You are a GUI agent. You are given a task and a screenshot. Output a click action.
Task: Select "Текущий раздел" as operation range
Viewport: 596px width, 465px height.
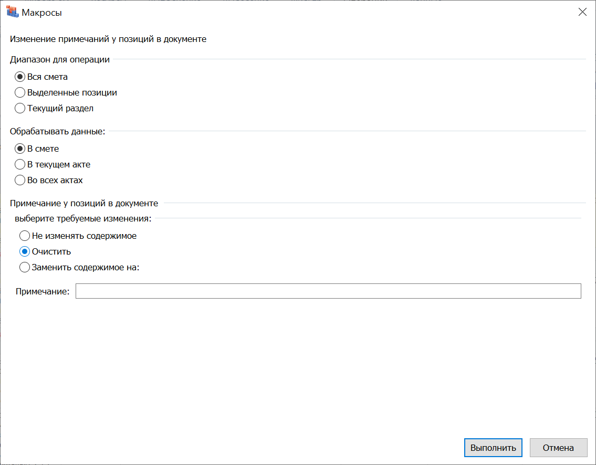tap(20, 109)
